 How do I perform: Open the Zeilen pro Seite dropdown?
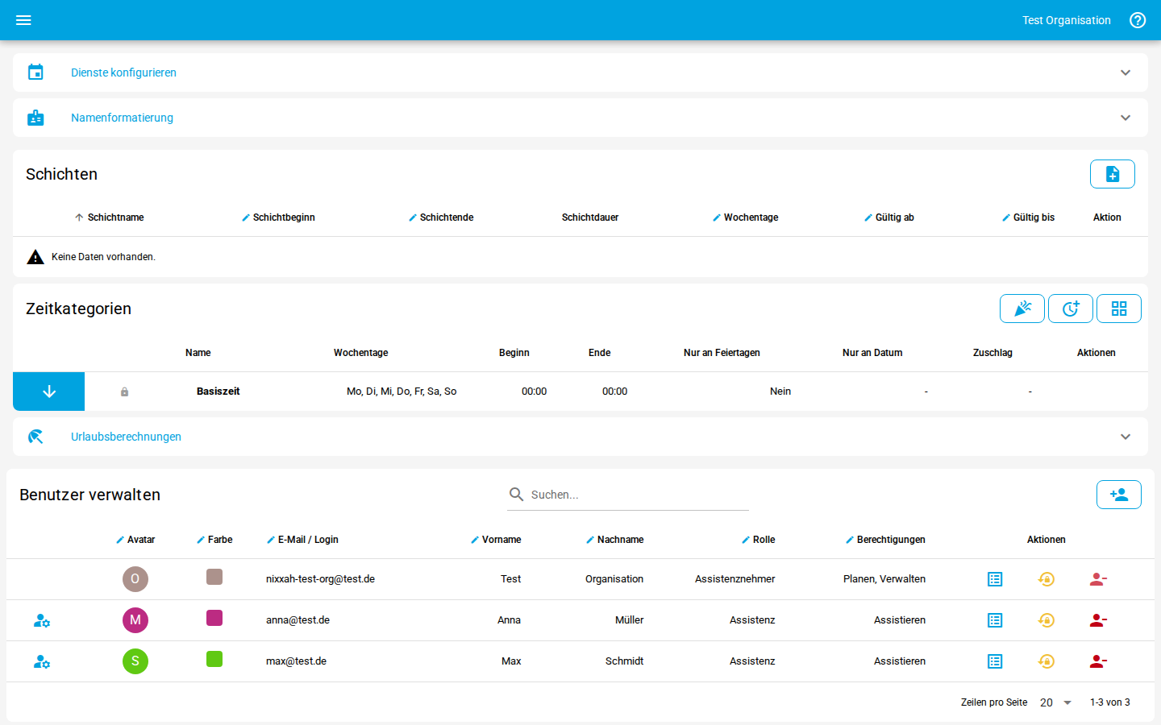[1055, 702]
